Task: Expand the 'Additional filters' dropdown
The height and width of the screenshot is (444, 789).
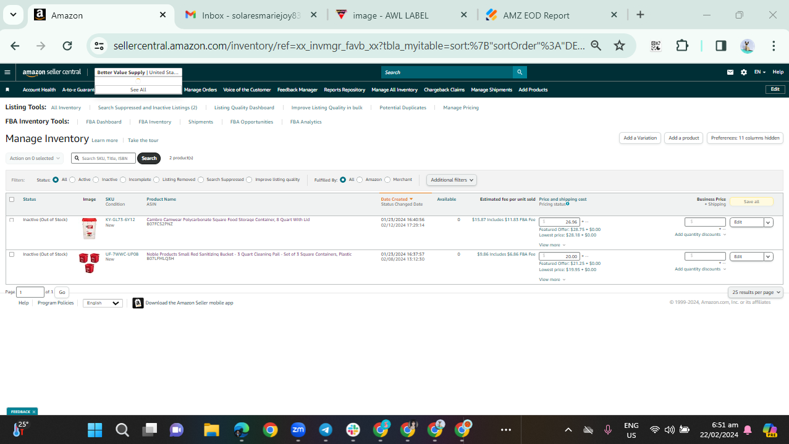Action: pyautogui.click(x=452, y=180)
